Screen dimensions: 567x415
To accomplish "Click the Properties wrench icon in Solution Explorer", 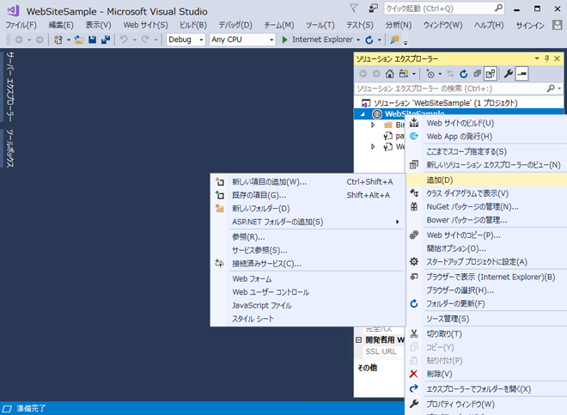I will click(x=508, y=74).
